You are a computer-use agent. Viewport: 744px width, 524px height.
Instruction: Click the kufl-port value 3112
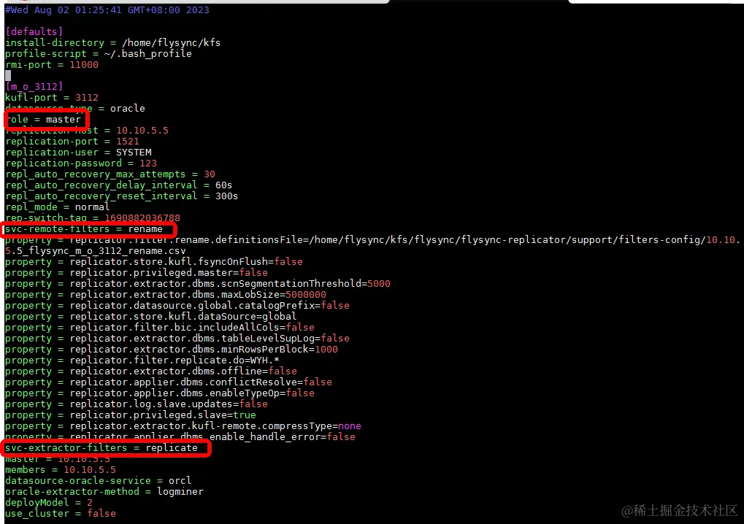click(x=87, y=97)
